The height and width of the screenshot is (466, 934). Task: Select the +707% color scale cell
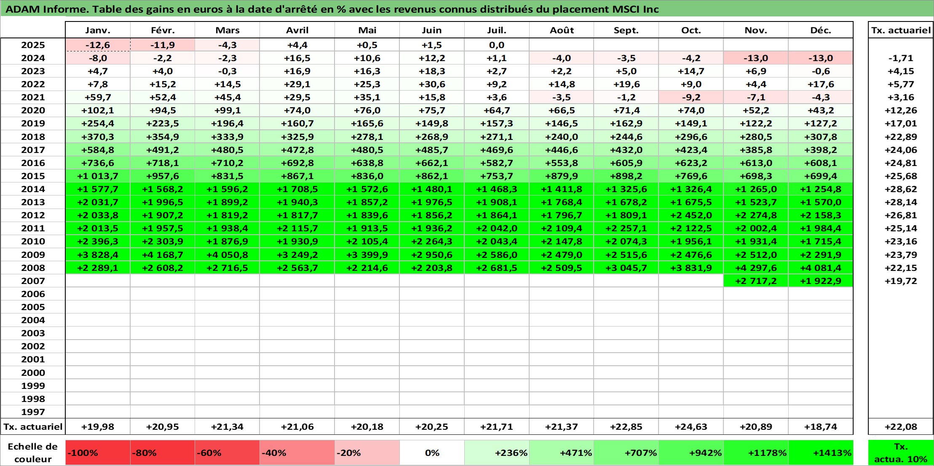pyautogui.click(x=626, y=453)
